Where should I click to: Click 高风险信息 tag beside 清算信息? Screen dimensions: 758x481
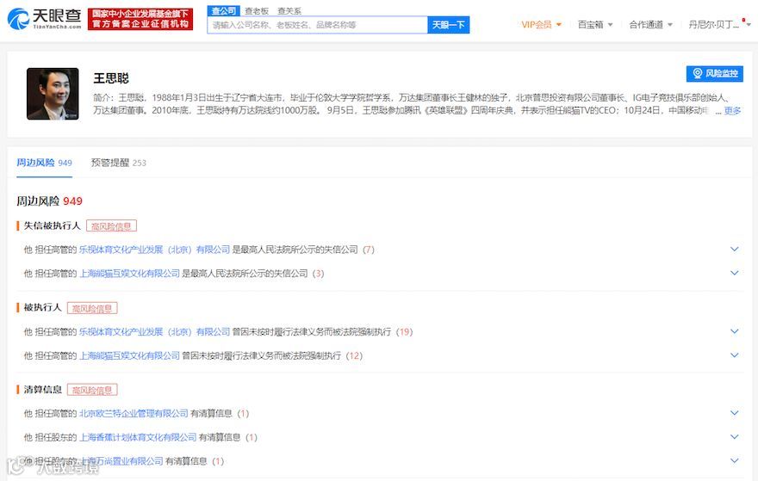[92, 390]
